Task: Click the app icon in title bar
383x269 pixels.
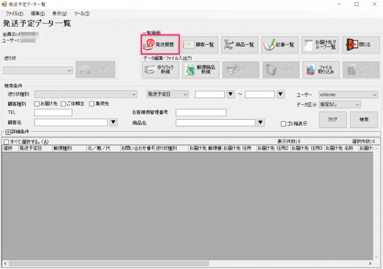Action: pos(4,4)
